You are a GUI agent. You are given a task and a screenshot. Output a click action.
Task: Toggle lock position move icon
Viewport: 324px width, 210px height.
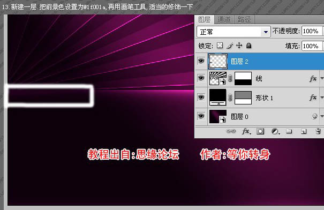(x=239, y=46)
